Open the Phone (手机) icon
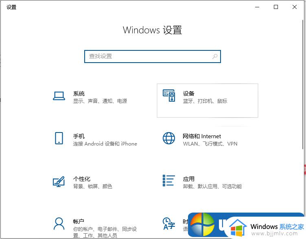 [x=59, y=138]
